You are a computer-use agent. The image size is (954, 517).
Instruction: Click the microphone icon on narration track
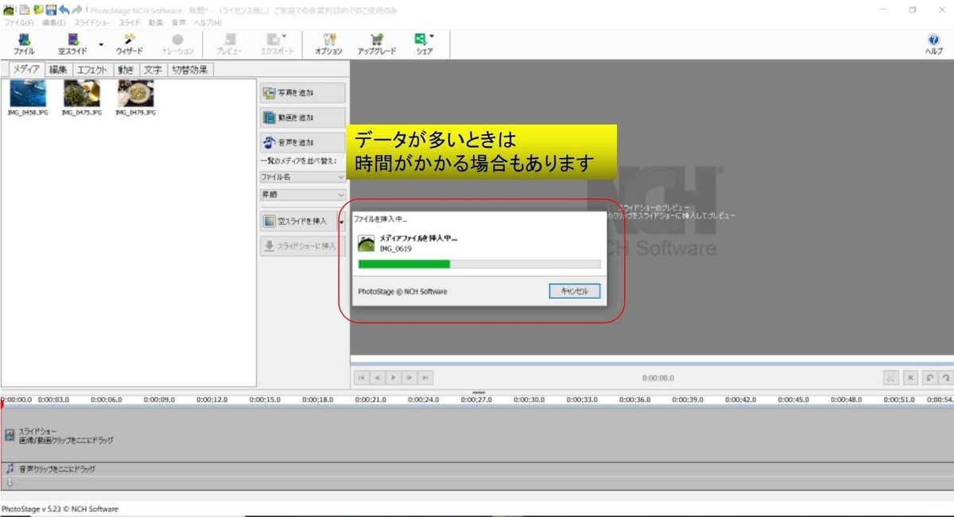click(10, 482)
